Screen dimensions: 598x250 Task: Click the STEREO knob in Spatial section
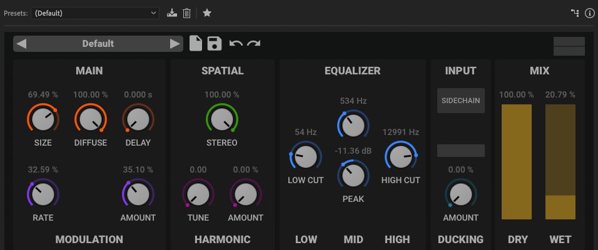[221, 118]
